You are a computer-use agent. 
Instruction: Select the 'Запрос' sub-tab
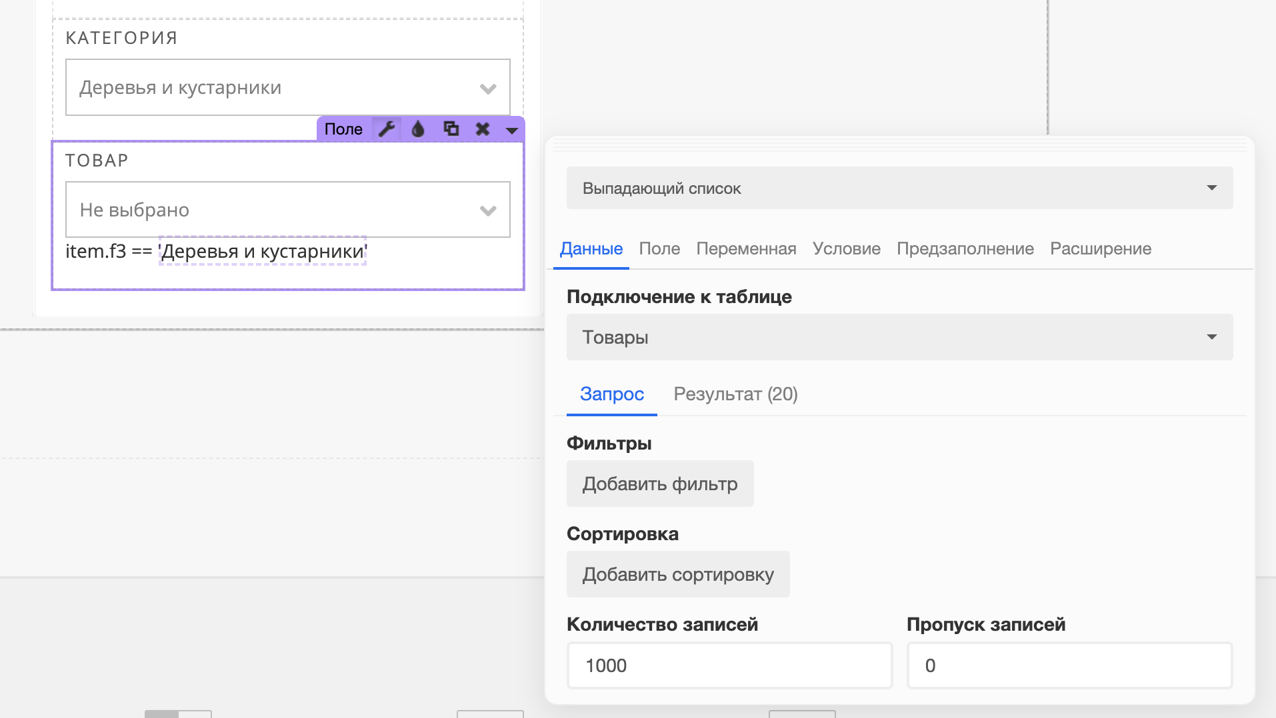coord(612,394)
